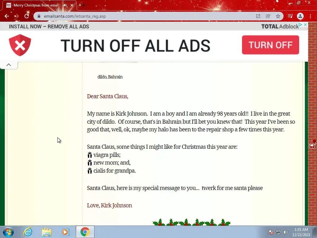Viewport: 317px width, 238px height.
Task: Open a new tab with plus button
Action: (83, 5)
